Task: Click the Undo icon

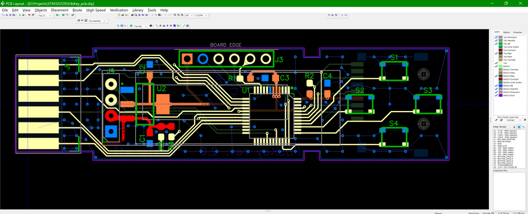Action: [165, 15]
